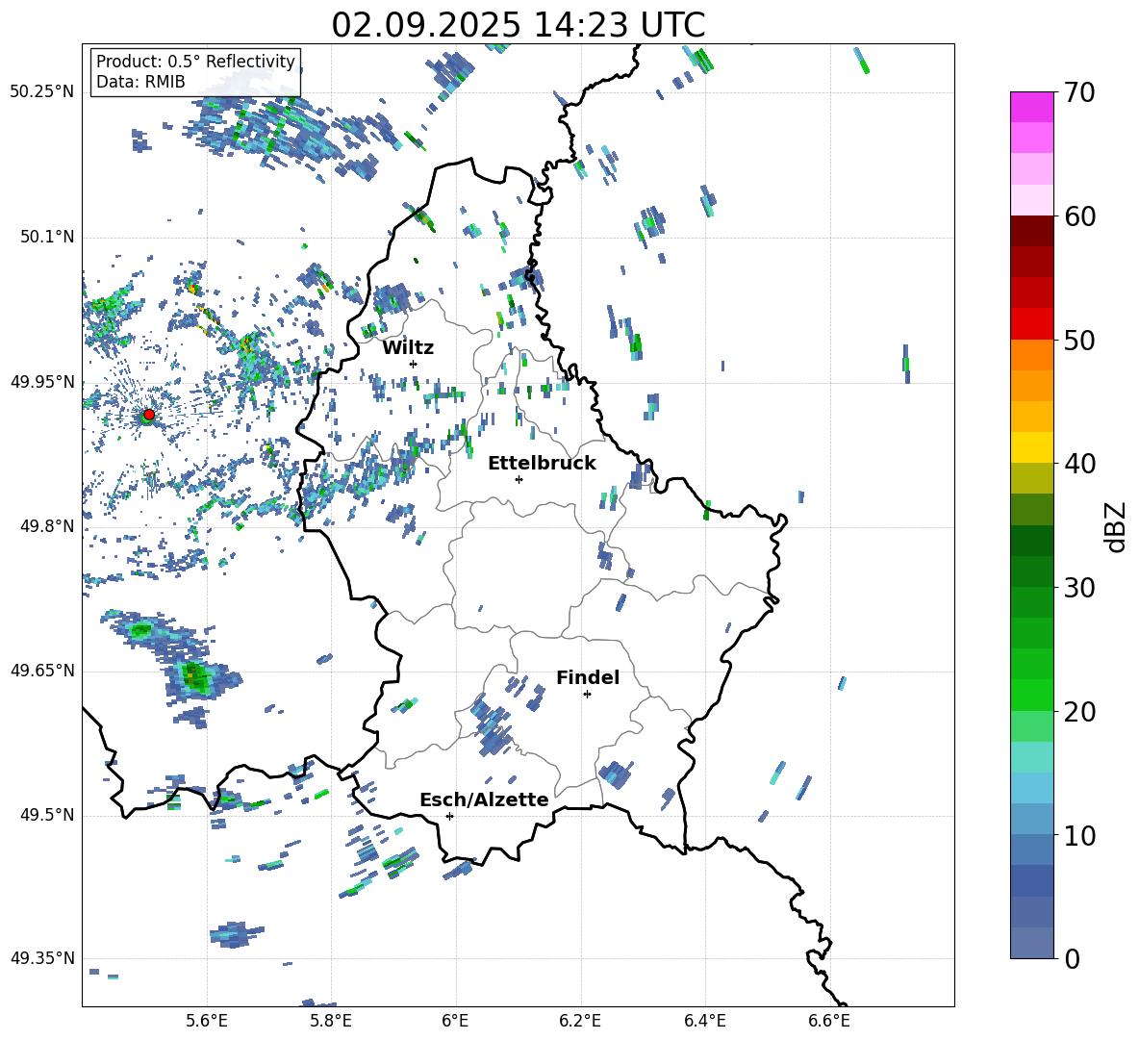Viewport: 1139px width, 1040px height.
Task: Click the bright red swatch just above 50
Action: 1032,324
